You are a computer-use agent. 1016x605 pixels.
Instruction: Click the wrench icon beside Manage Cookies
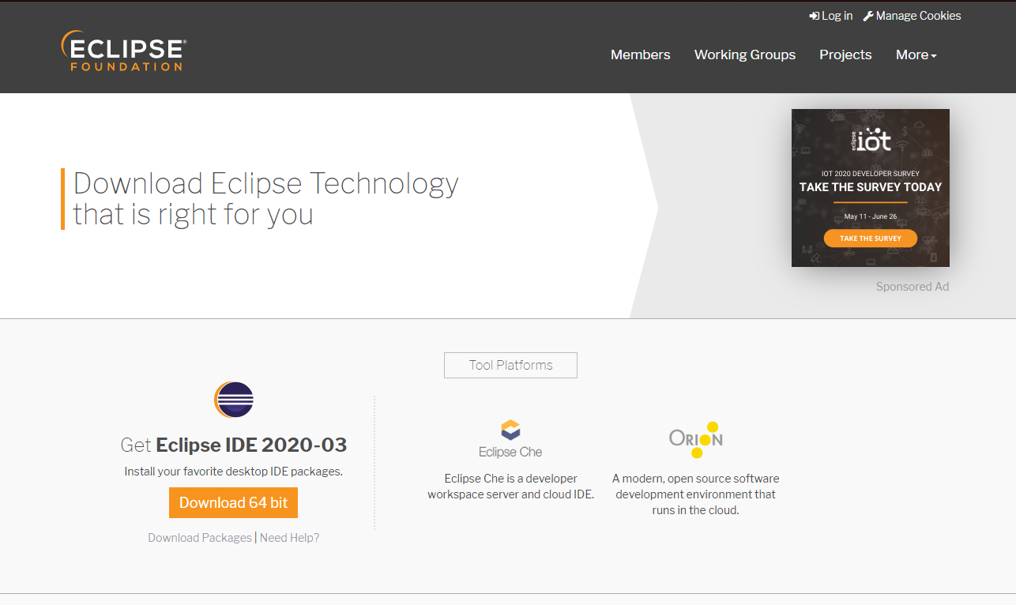tap(867, 16)
